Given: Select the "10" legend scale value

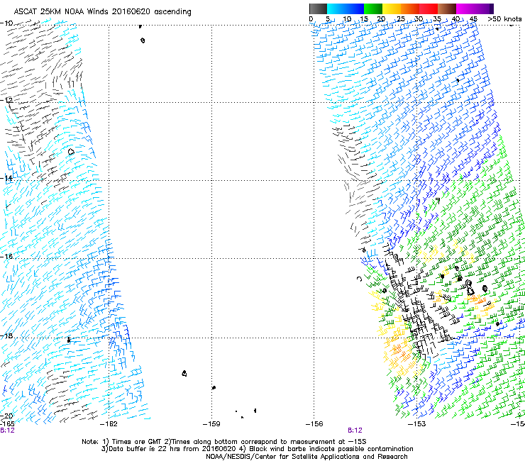Looking at the screenshot, I should pos(347,19).
